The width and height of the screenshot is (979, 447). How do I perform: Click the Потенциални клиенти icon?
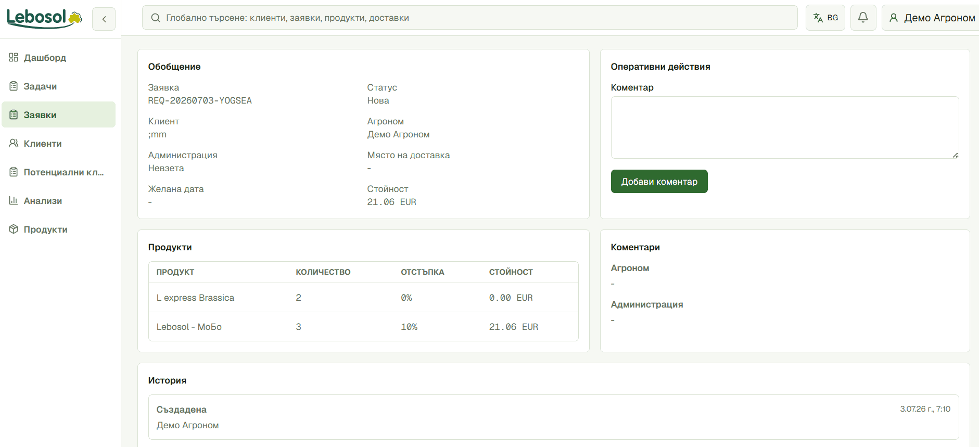tap(14, 172)
